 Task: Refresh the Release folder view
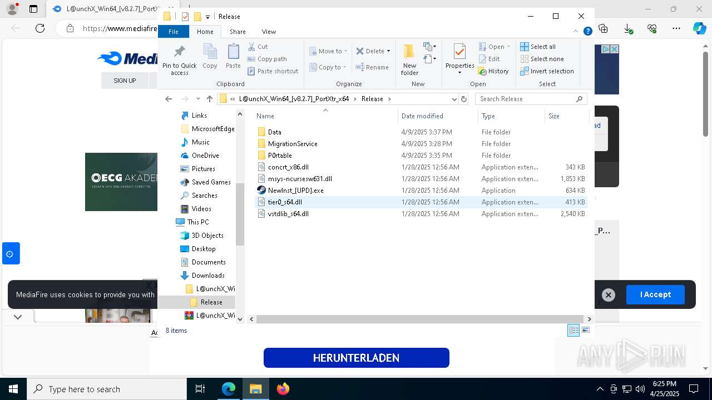pos(464,99)
